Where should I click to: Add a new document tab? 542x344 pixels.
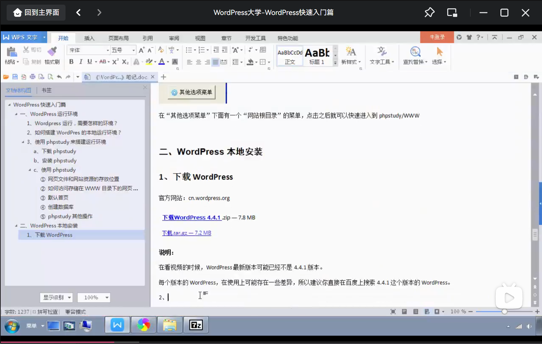coord(163,77)
